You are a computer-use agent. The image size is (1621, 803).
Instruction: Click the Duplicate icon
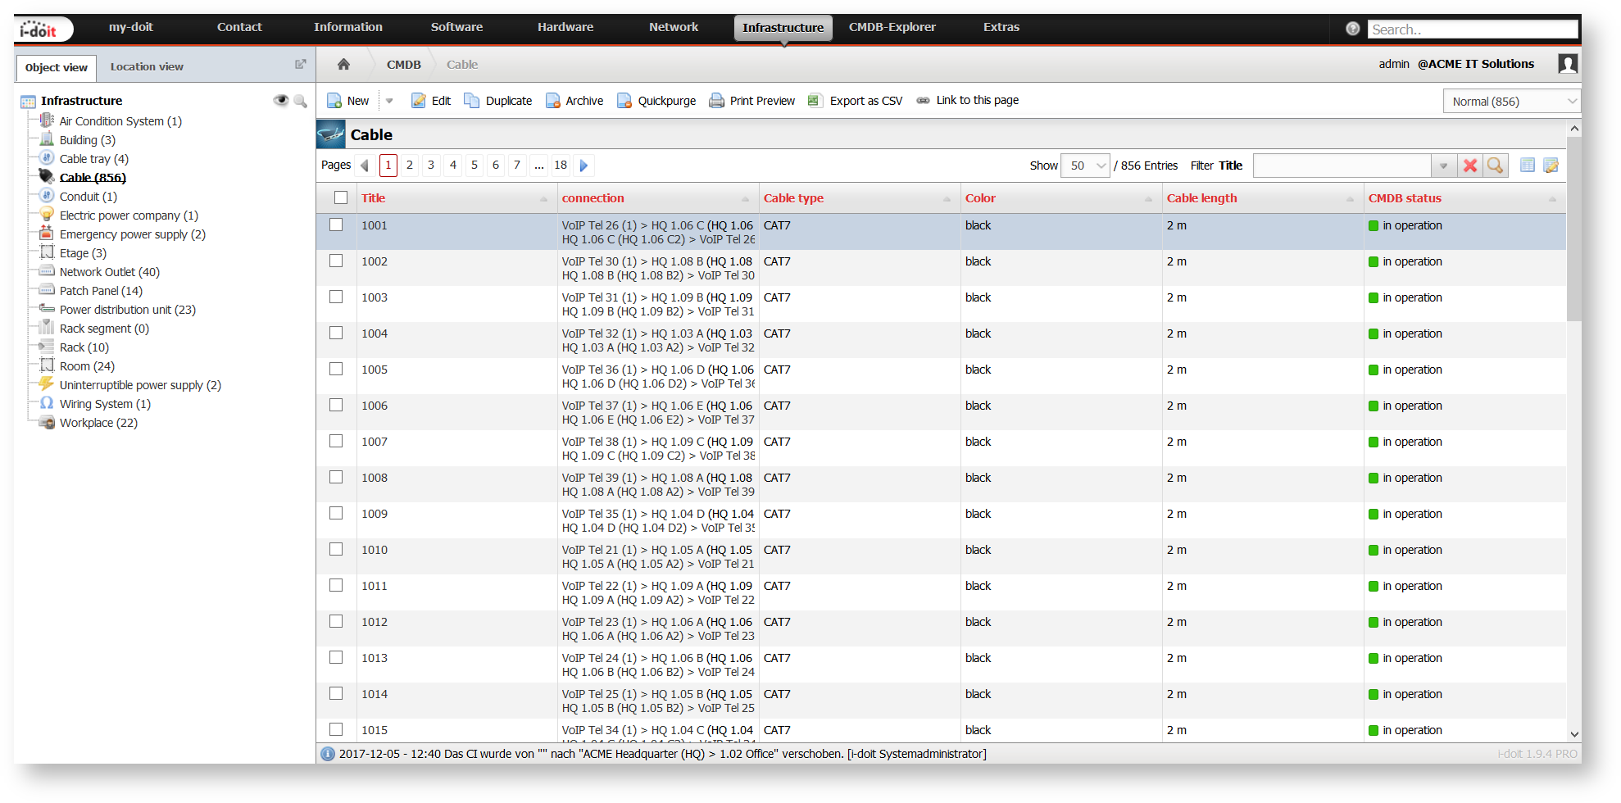(471, 101)
